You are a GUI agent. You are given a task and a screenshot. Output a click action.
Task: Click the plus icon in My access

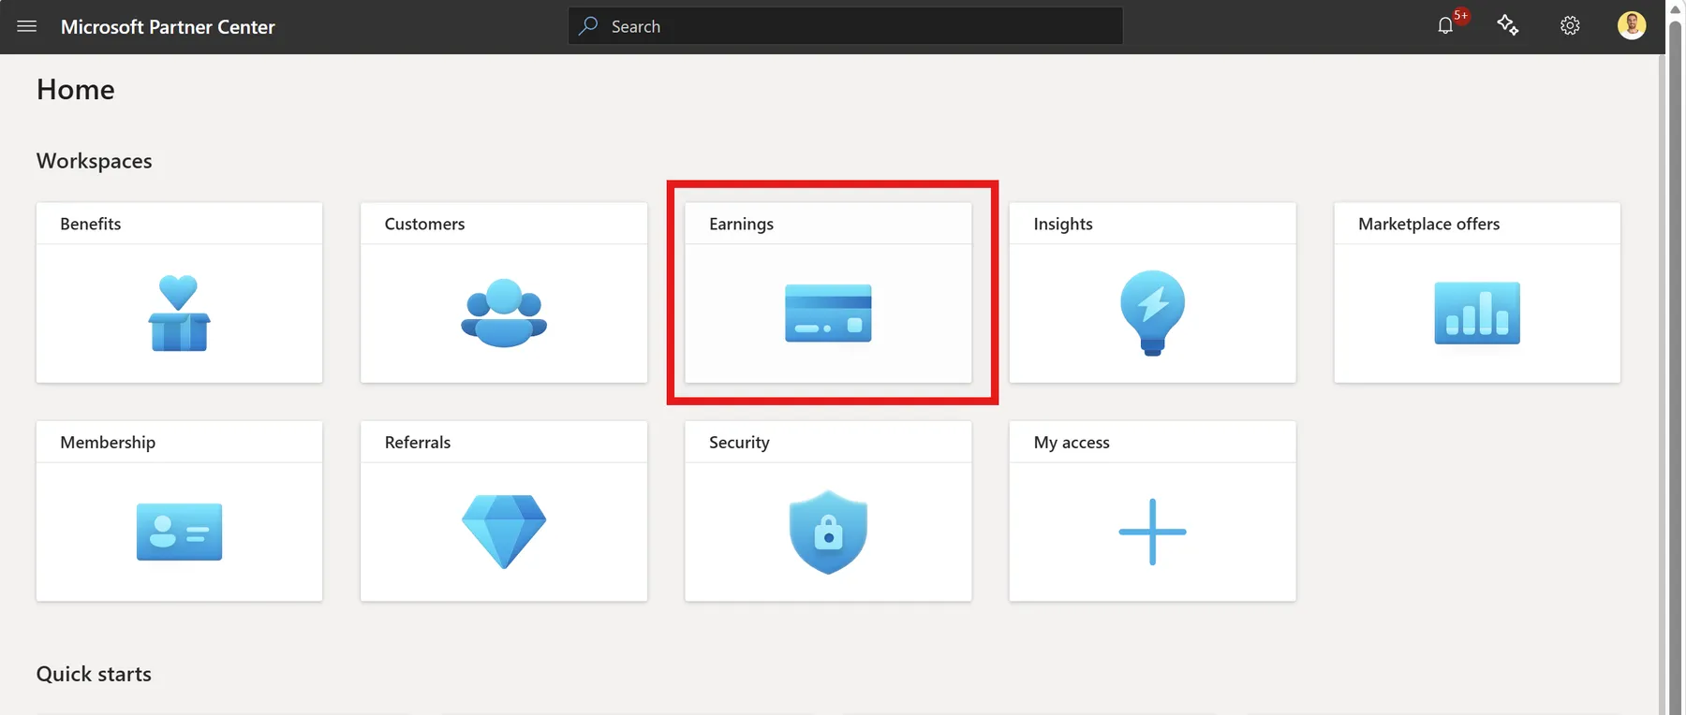pyautogui.click(x=1152, y=532)
